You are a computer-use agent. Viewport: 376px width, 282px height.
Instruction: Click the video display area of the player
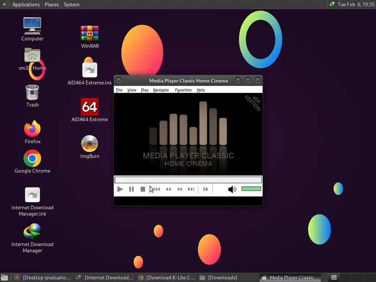(x=188, y=134)
